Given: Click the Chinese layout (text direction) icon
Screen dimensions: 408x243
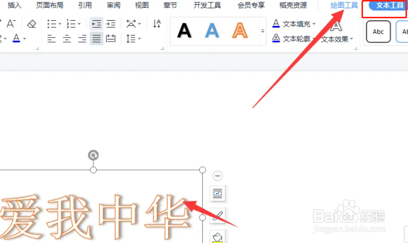Looking at the screenshot, I should point(131,24).
